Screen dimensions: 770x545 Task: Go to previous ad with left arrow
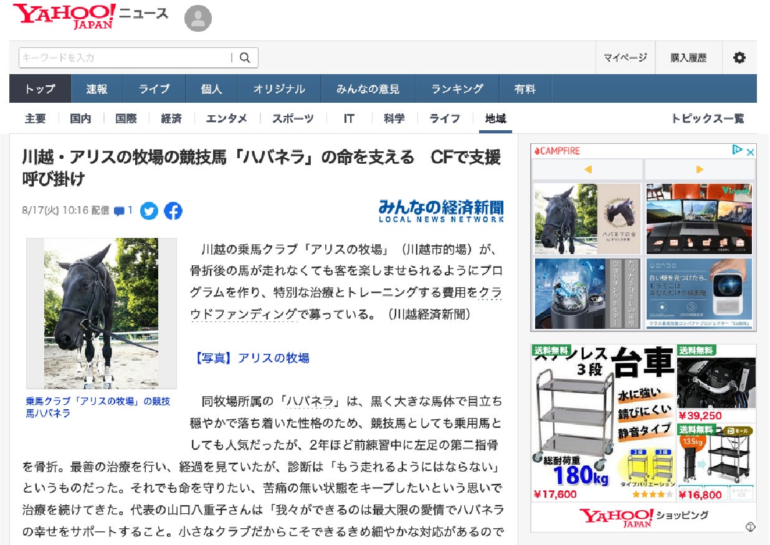(x=587, y=169)
